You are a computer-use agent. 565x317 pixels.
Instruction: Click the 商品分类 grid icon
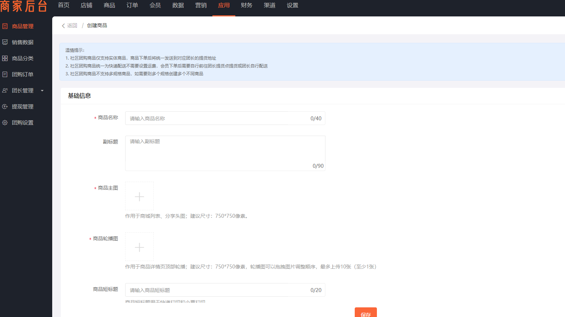pos(5,58)
